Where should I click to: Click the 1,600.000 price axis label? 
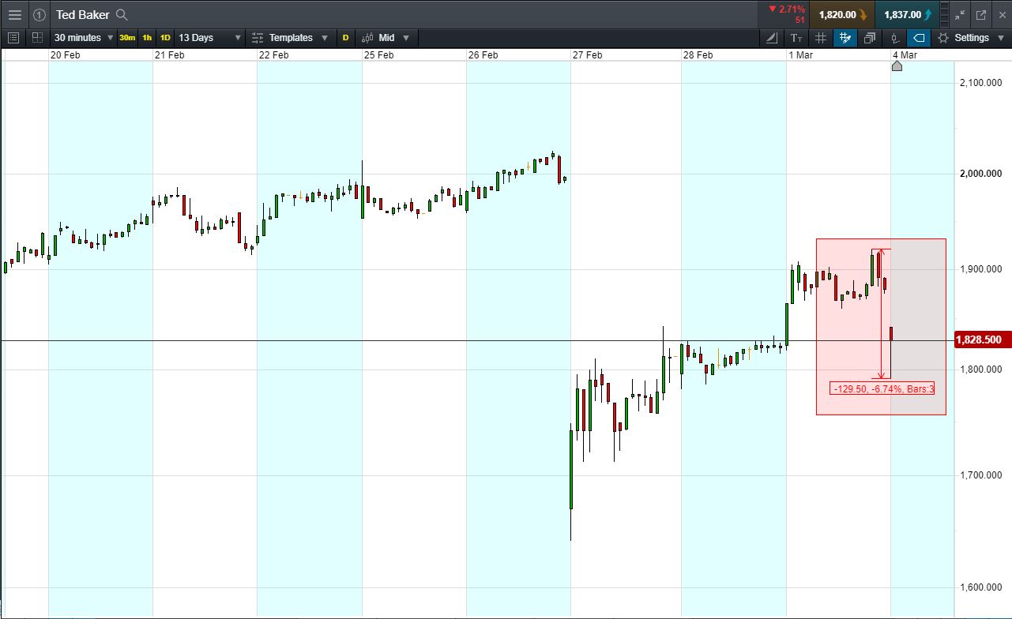980,587
